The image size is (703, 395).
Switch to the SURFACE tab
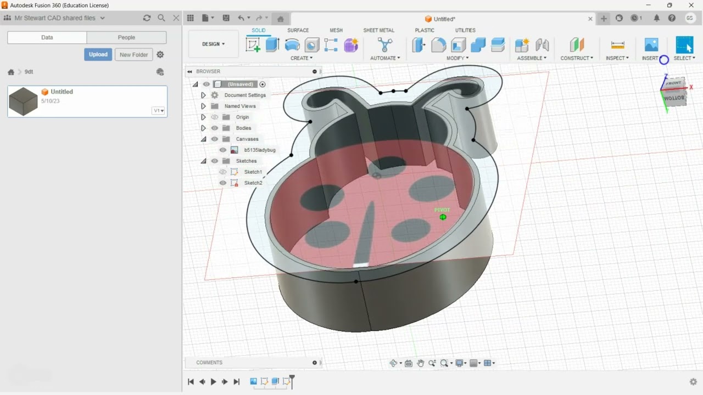[298, 30]
